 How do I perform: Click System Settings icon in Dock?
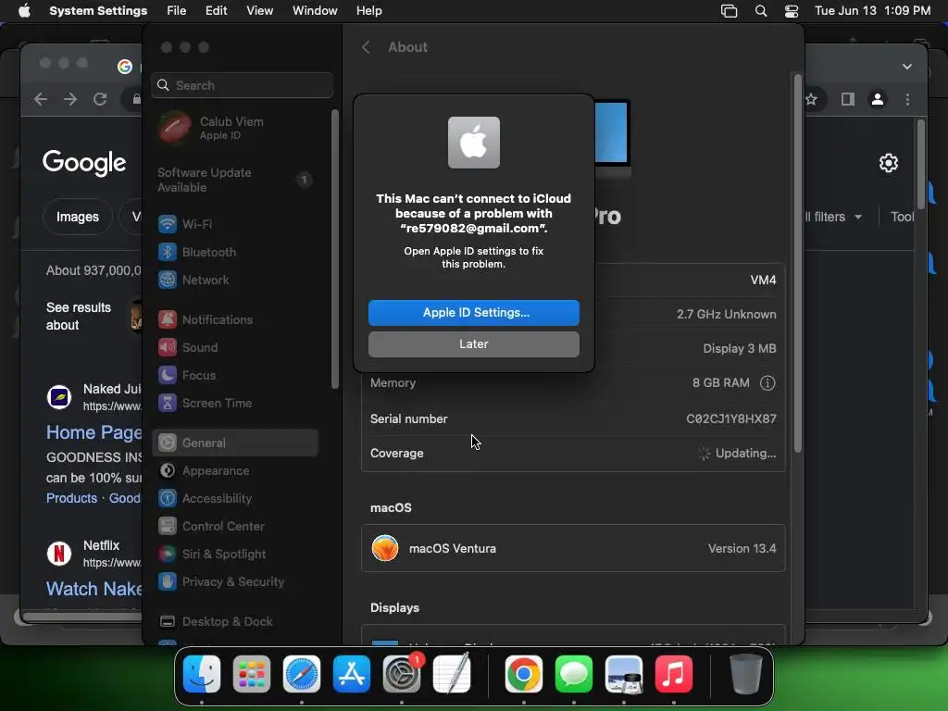[402, 674]
